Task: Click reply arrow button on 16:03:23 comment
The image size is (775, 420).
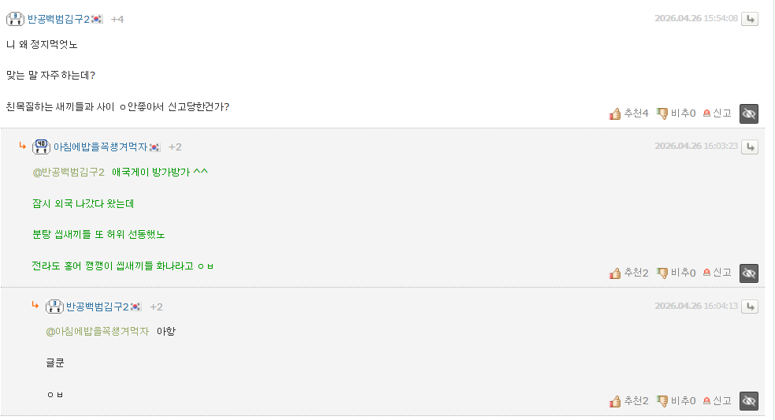Action: tap(750, 147)
